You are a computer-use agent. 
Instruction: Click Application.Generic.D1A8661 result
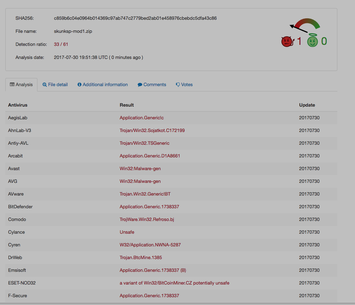click(150, 156)
